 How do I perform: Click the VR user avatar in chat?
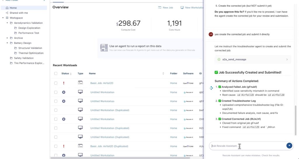point(211,34)
